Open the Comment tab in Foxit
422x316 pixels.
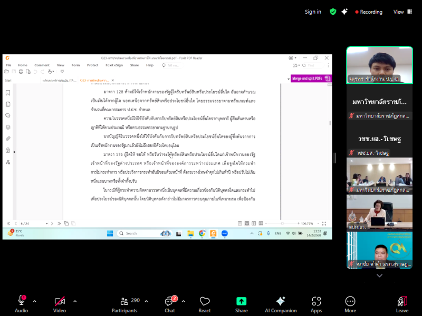point(42,65)
